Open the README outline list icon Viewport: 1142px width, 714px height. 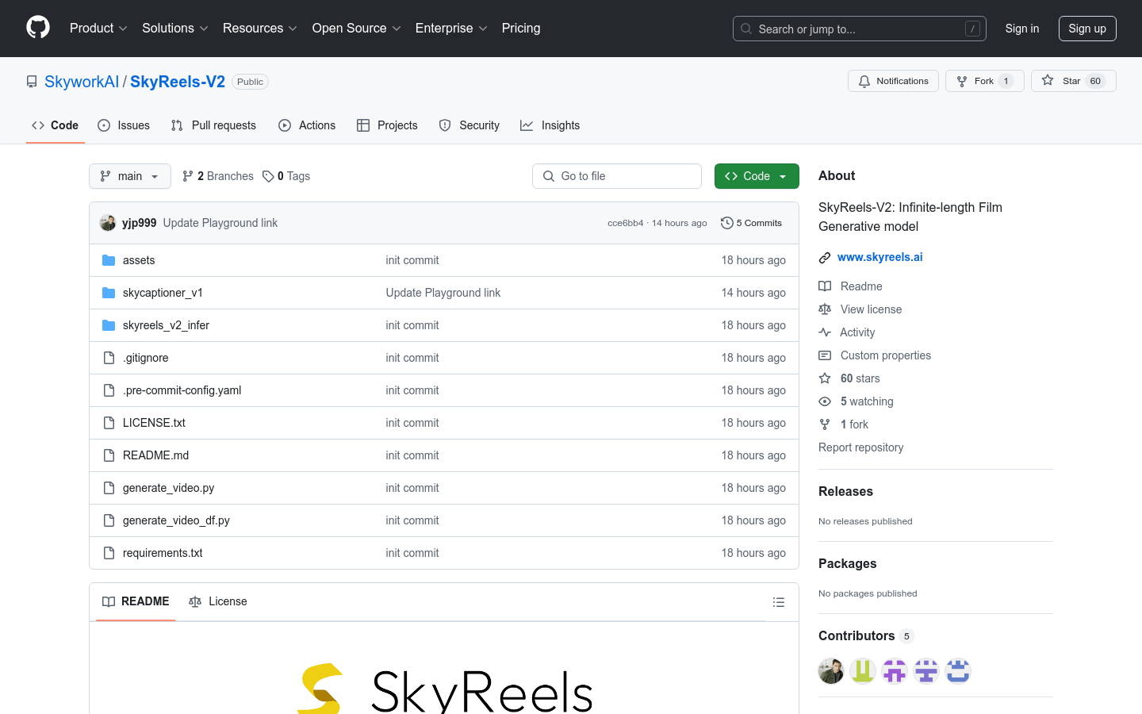tap(779, 602)
